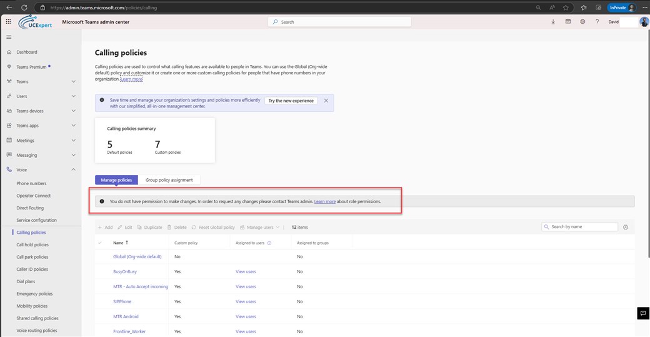Switch to the Group policy assignment tab
Image resolution: width=650 pixels, height=337 pixels.
[169, 180]
